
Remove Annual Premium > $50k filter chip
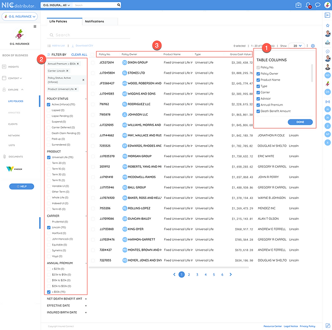coord(78,64)
